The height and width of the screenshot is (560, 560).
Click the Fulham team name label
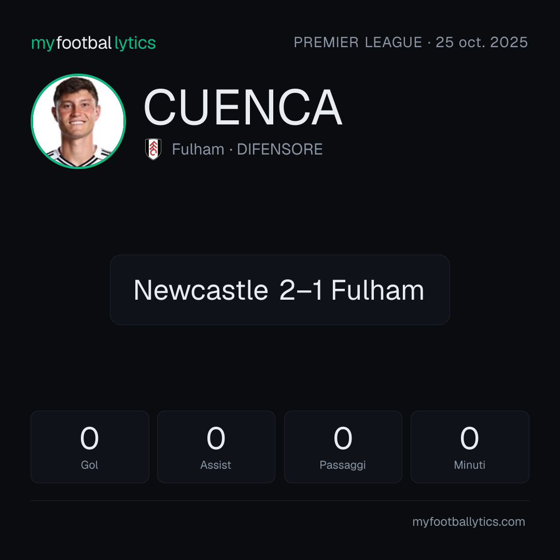pyautogui.click(x=198, y=149)
